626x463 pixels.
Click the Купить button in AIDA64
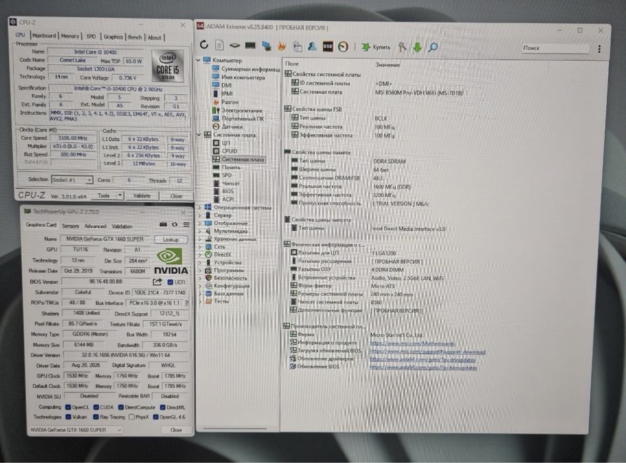[x=375, y=47]
